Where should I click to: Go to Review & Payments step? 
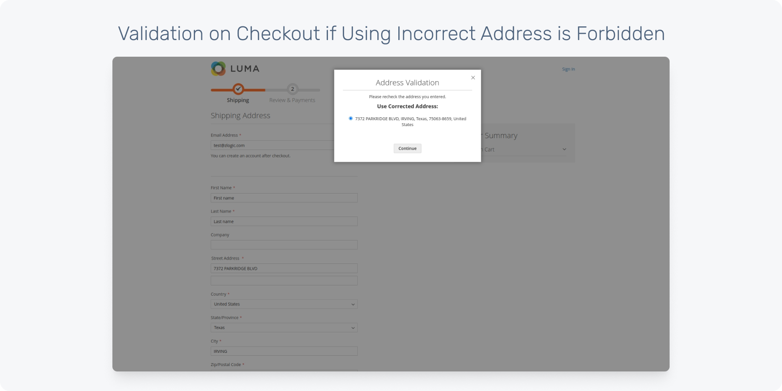pos(292,100)
